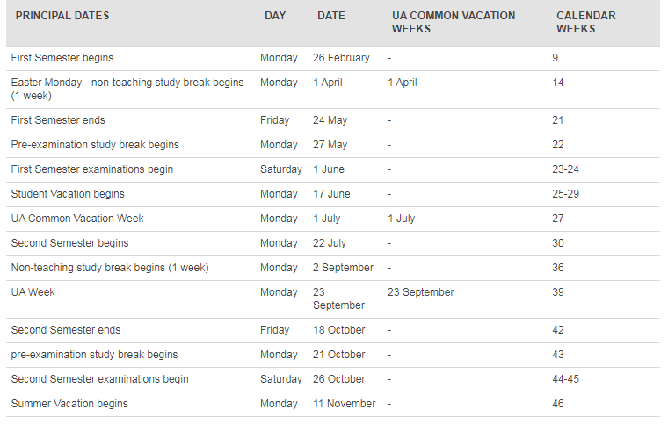
Task: Click the 26 February date cell
Action: (341, 58)
